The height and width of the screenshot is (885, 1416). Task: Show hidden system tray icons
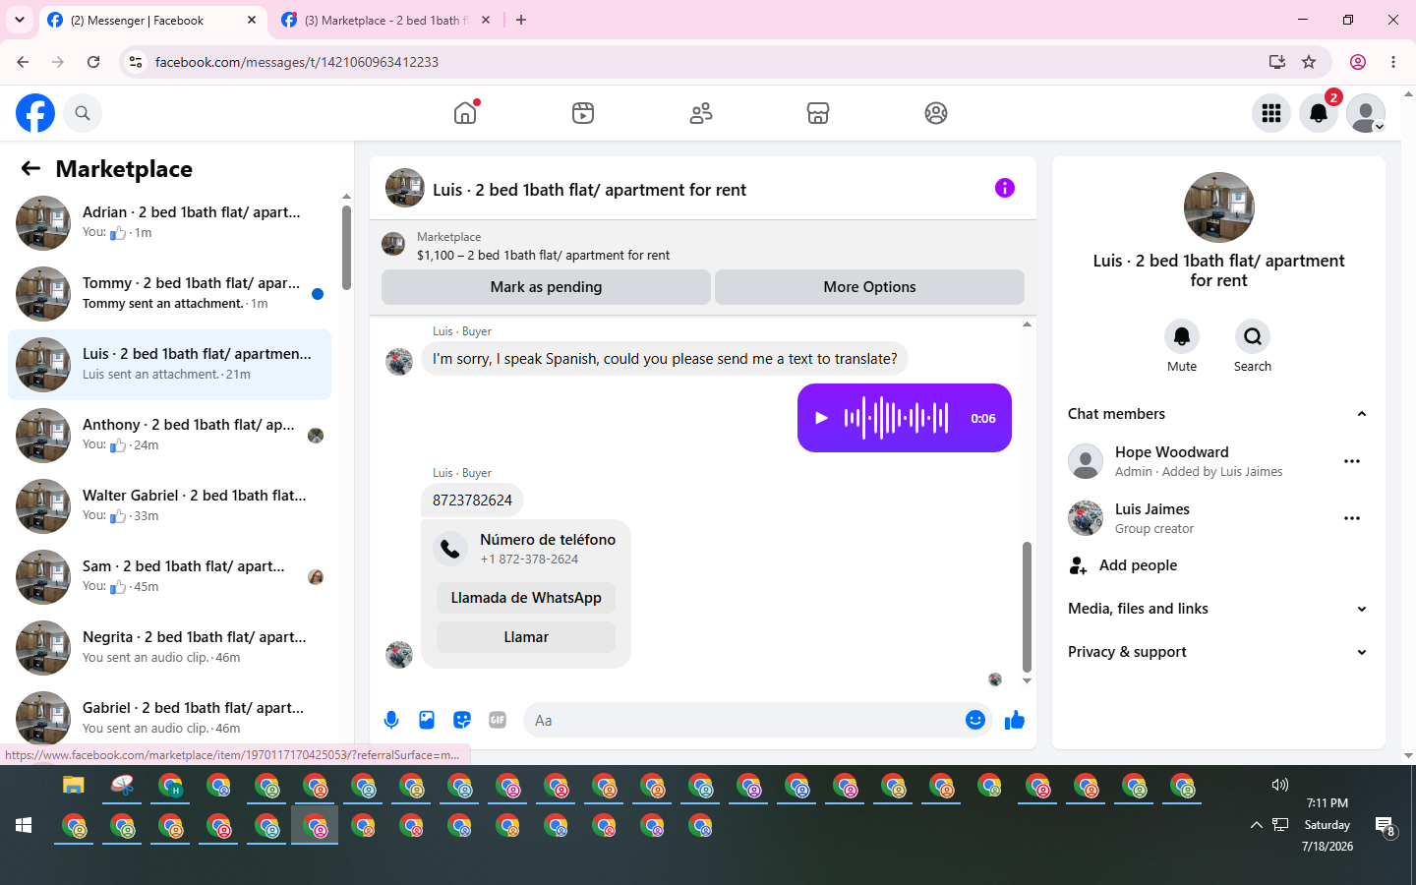tap(1256, 825)
